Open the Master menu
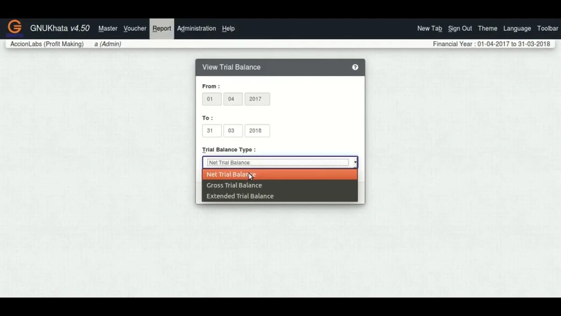 point(108,29)
